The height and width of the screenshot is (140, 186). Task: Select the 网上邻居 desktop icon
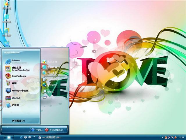7,32
